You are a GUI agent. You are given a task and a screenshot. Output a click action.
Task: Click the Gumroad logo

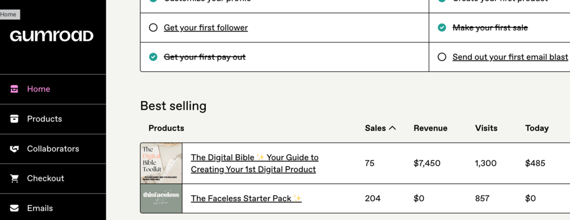[x=52, y=36]
